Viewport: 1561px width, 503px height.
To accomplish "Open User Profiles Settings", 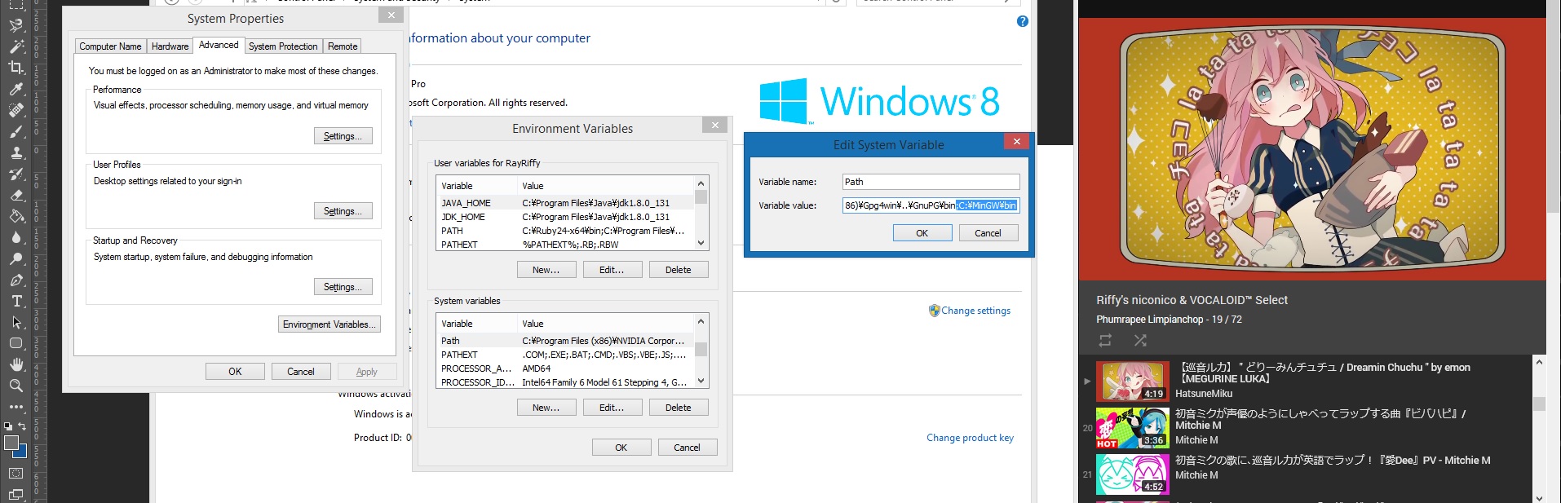I will (343, 211).
